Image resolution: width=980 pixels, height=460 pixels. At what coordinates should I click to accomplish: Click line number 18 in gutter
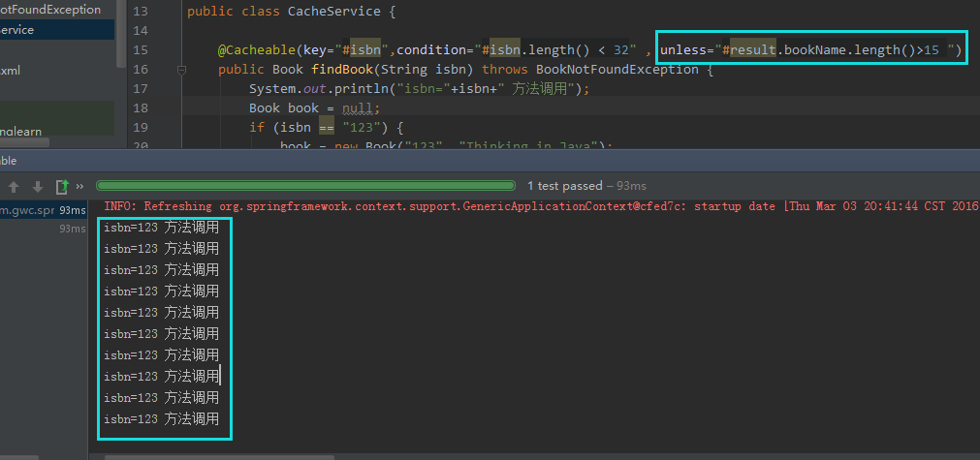(x=142, y=107)
